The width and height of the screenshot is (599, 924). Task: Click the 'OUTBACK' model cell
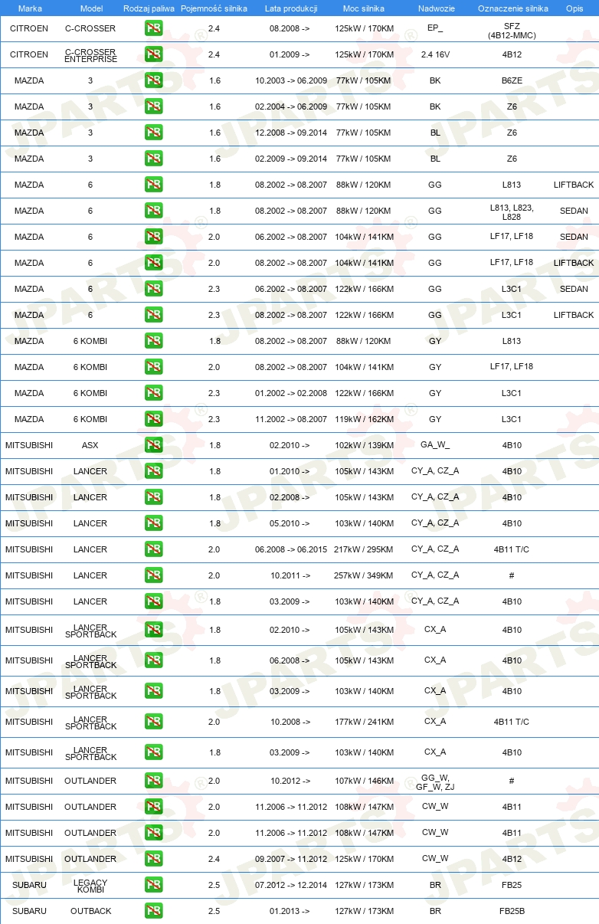pos(90,912)
